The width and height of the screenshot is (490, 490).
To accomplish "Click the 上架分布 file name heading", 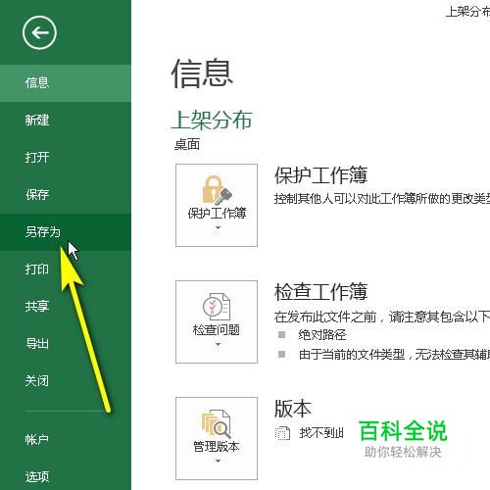I will coord(212,120).
